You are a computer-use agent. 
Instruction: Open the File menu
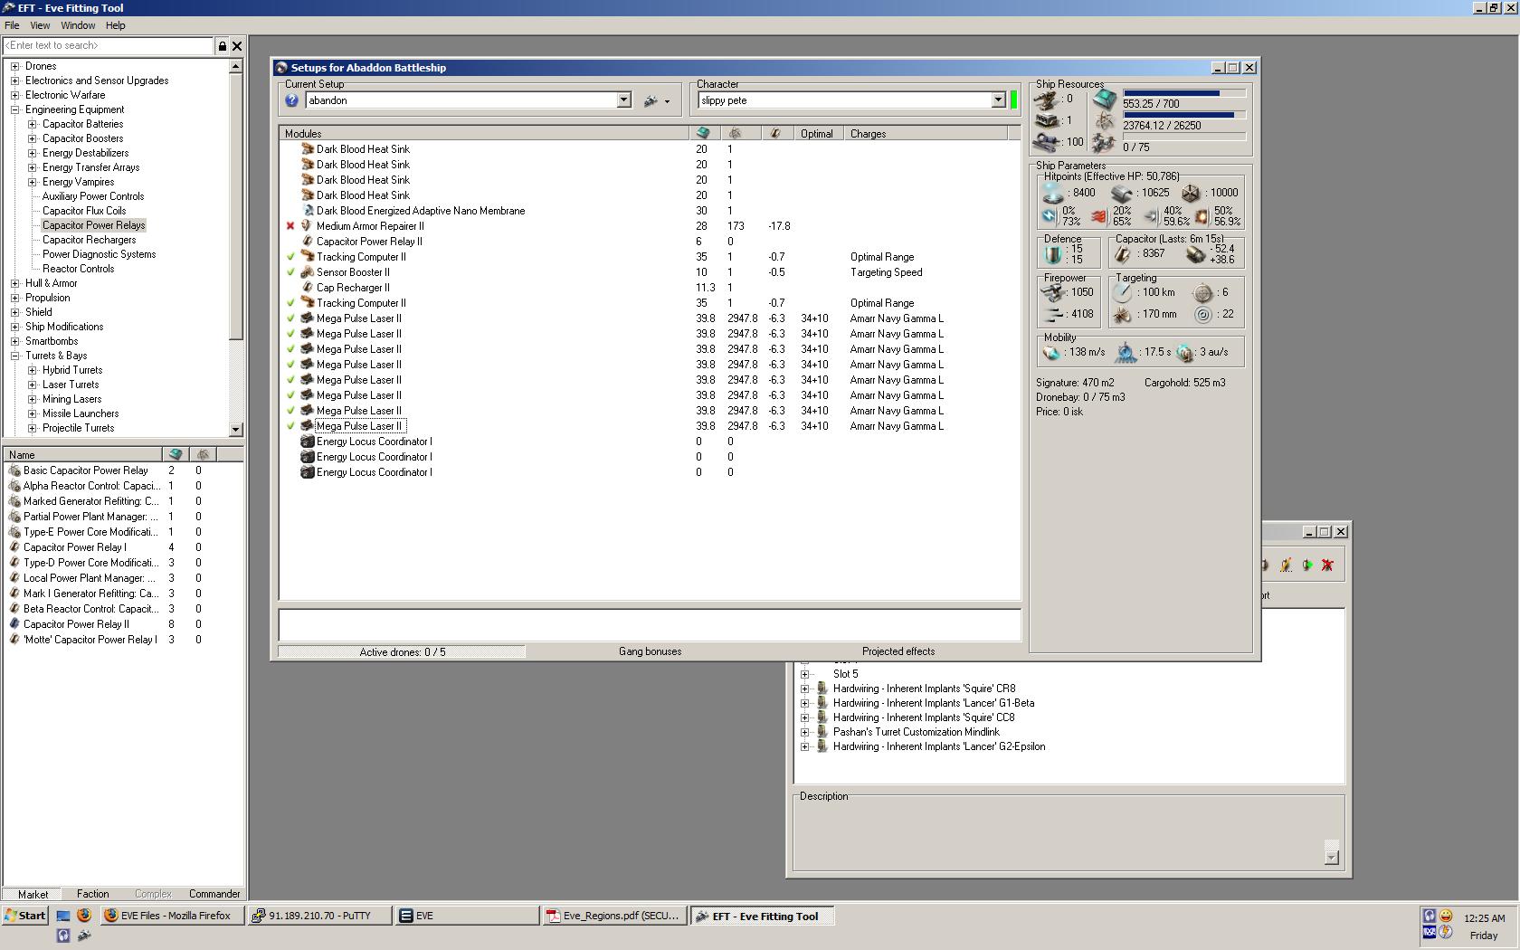[x=12, y=25]
